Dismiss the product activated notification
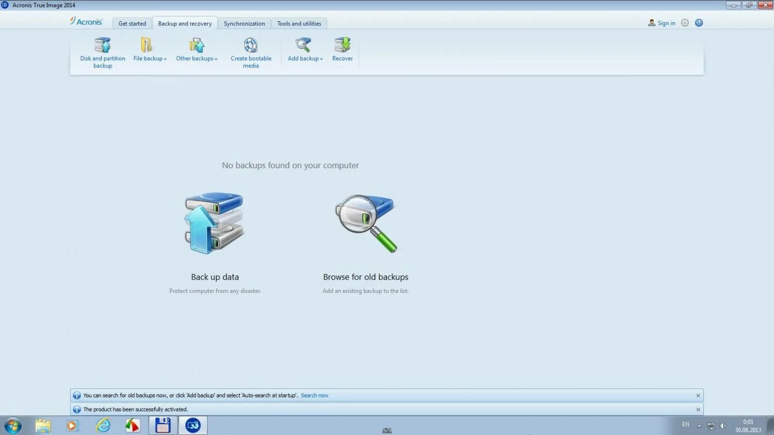 698,410
